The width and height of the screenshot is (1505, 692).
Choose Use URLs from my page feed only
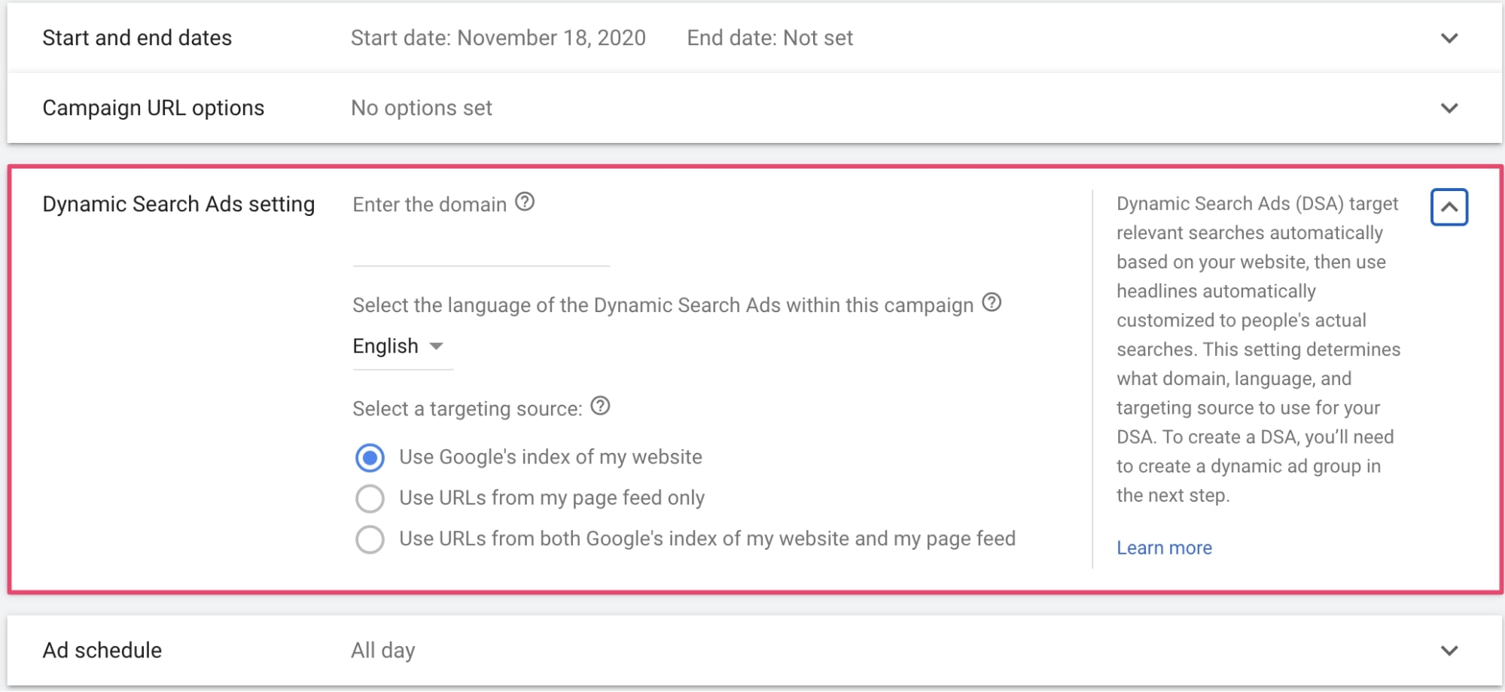[370, 498]
